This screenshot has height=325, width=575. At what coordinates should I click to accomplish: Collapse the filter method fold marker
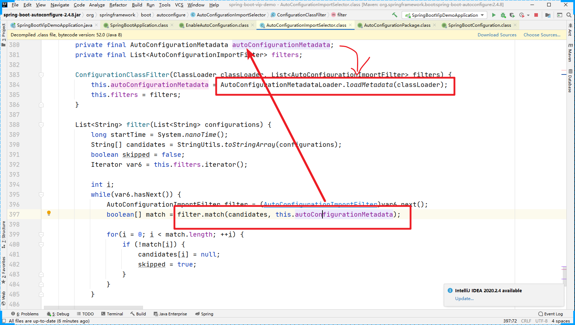(x=41, y=125)
